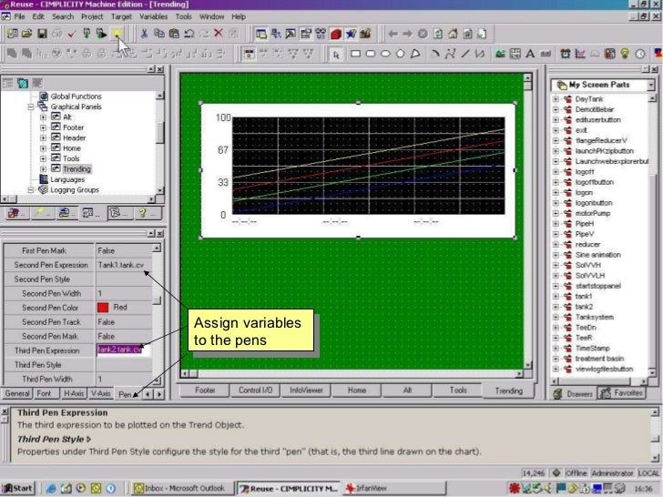Screen dimensions: 663x497
Task: Click the red Second Pen Color swatch
Action: (103, 308)
